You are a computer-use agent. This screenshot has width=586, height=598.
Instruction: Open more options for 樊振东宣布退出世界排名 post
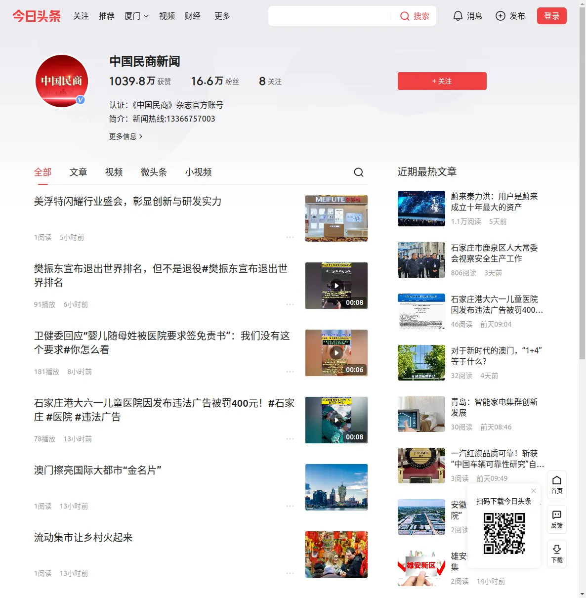[290, 304]
